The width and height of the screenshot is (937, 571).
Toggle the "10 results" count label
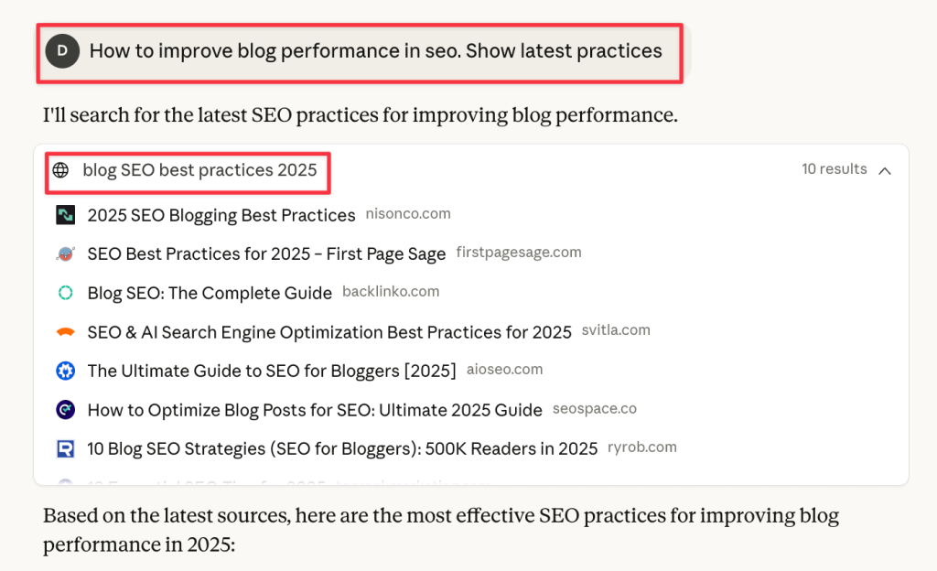834,169
